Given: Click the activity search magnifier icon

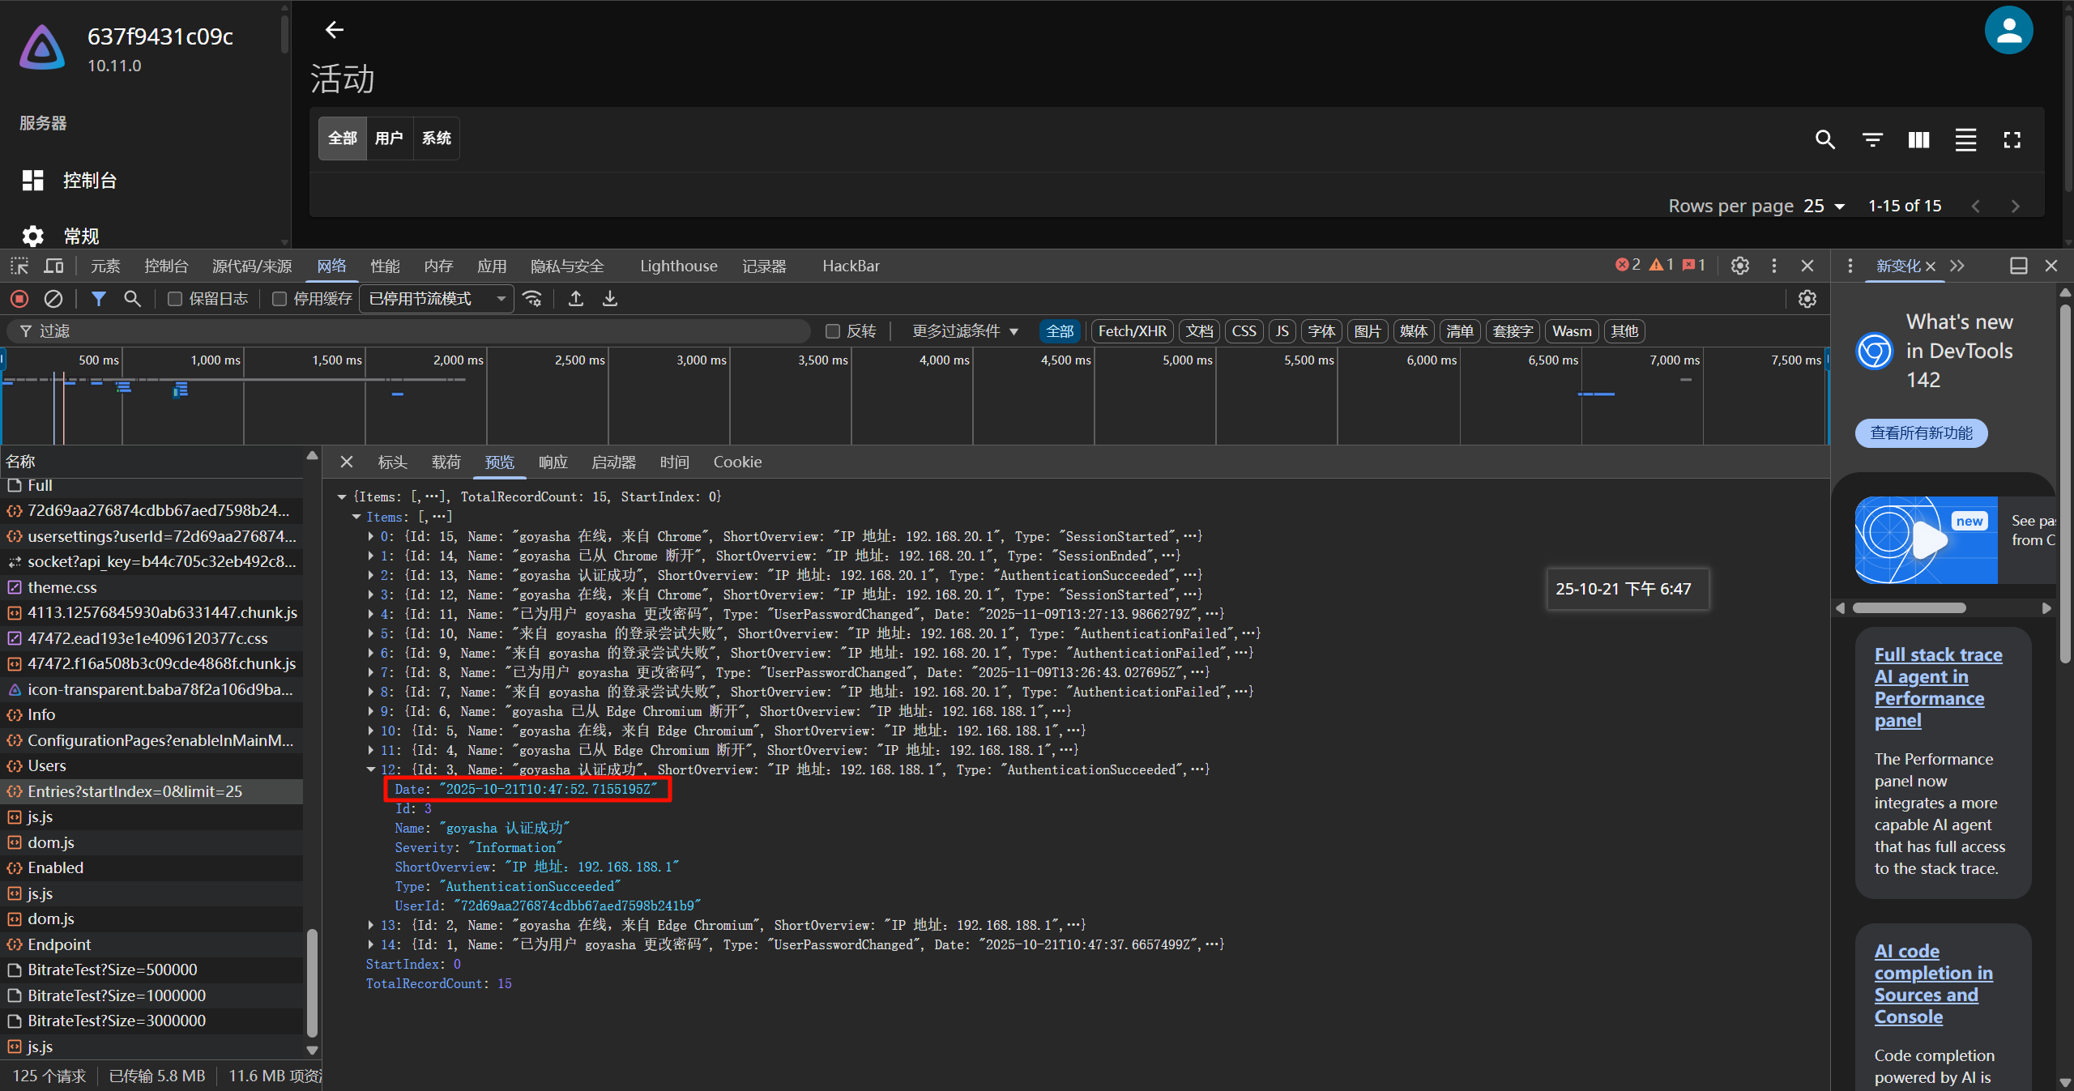Looking at the screenshot, I should (x=1824, y=139).
